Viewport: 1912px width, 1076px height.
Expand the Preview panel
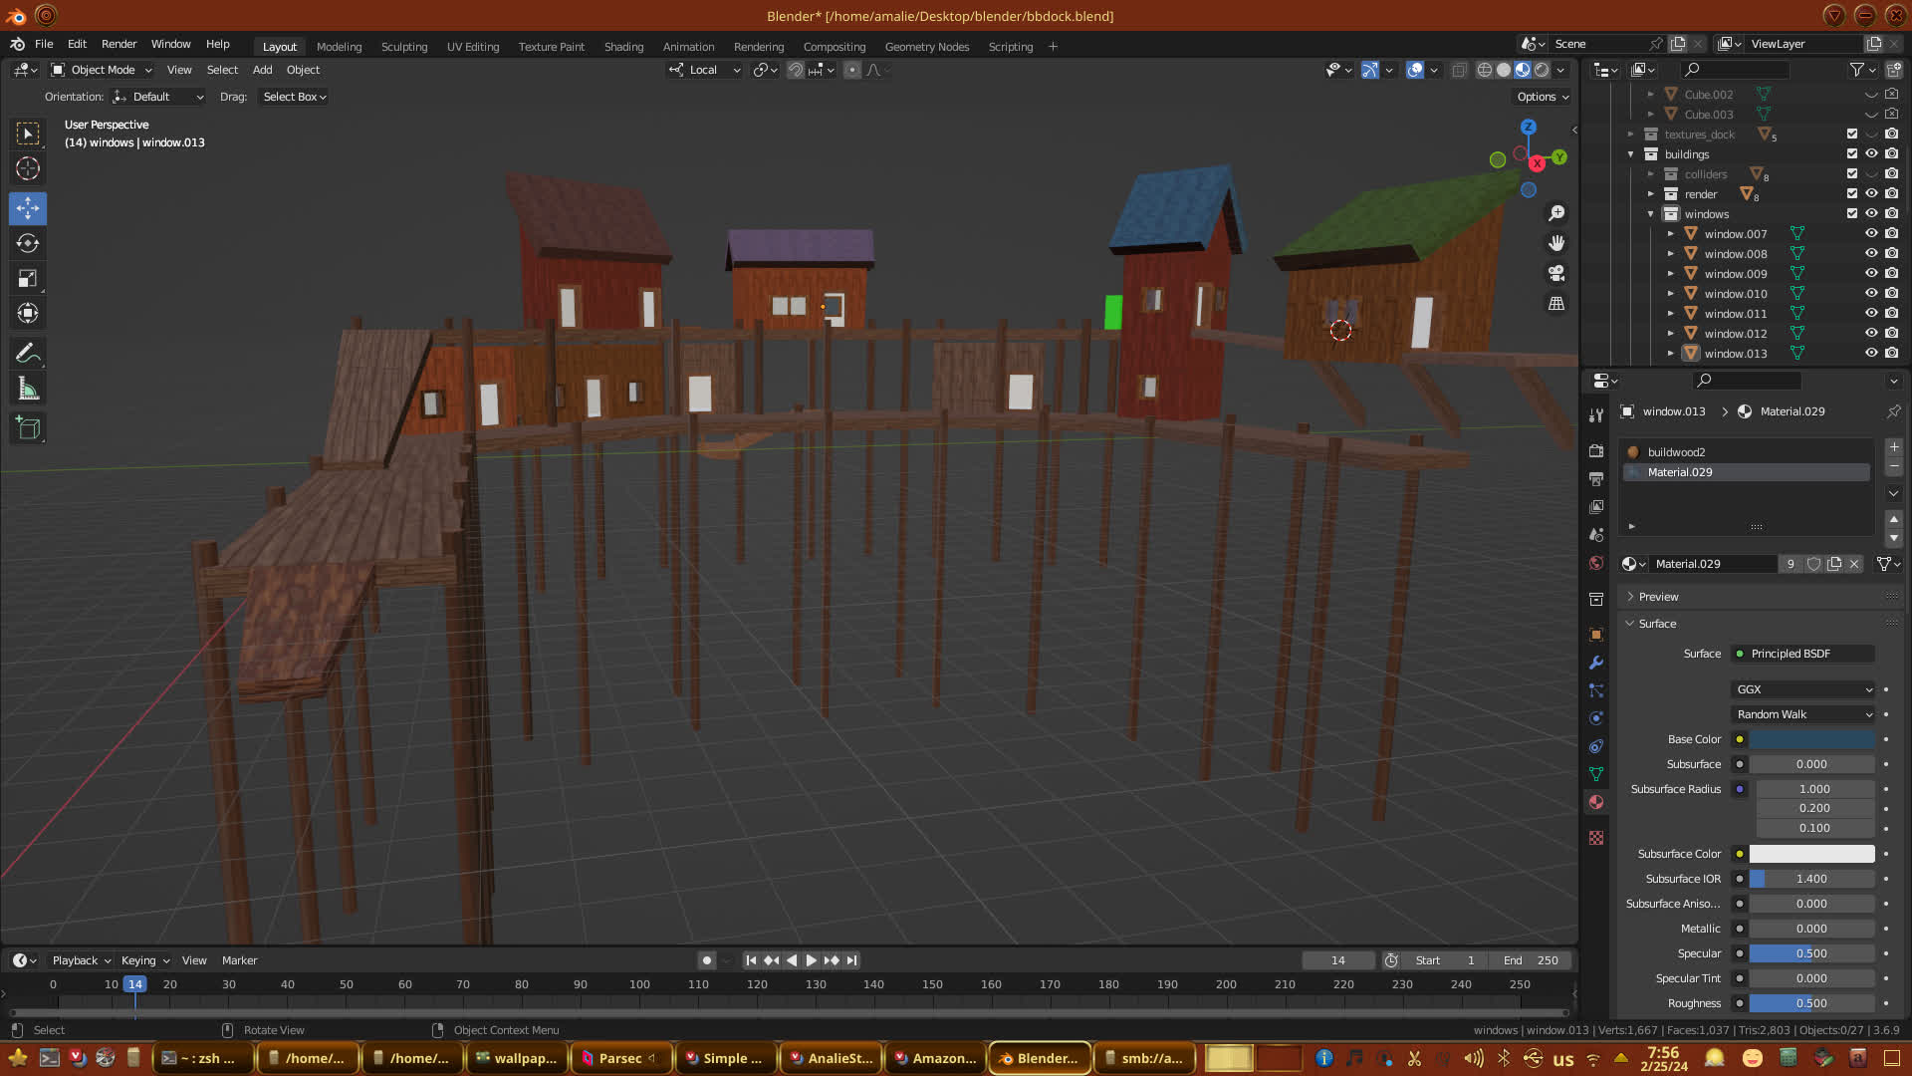coord(1658,597)
